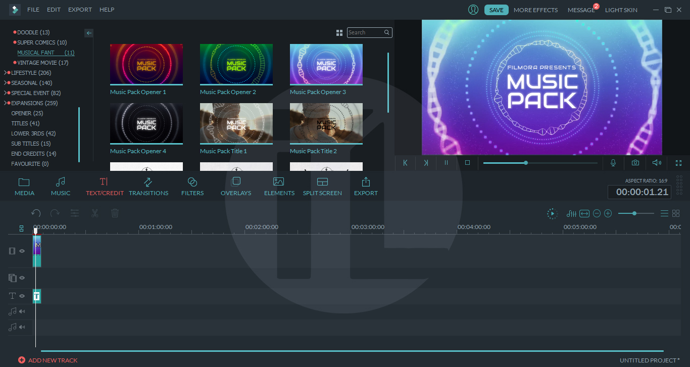Split clip with the scissors icon
The height and width of the screenshot is (367, 690).
94,213
